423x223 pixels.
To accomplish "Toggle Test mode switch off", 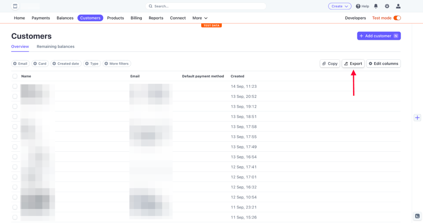I will point(397,18).
